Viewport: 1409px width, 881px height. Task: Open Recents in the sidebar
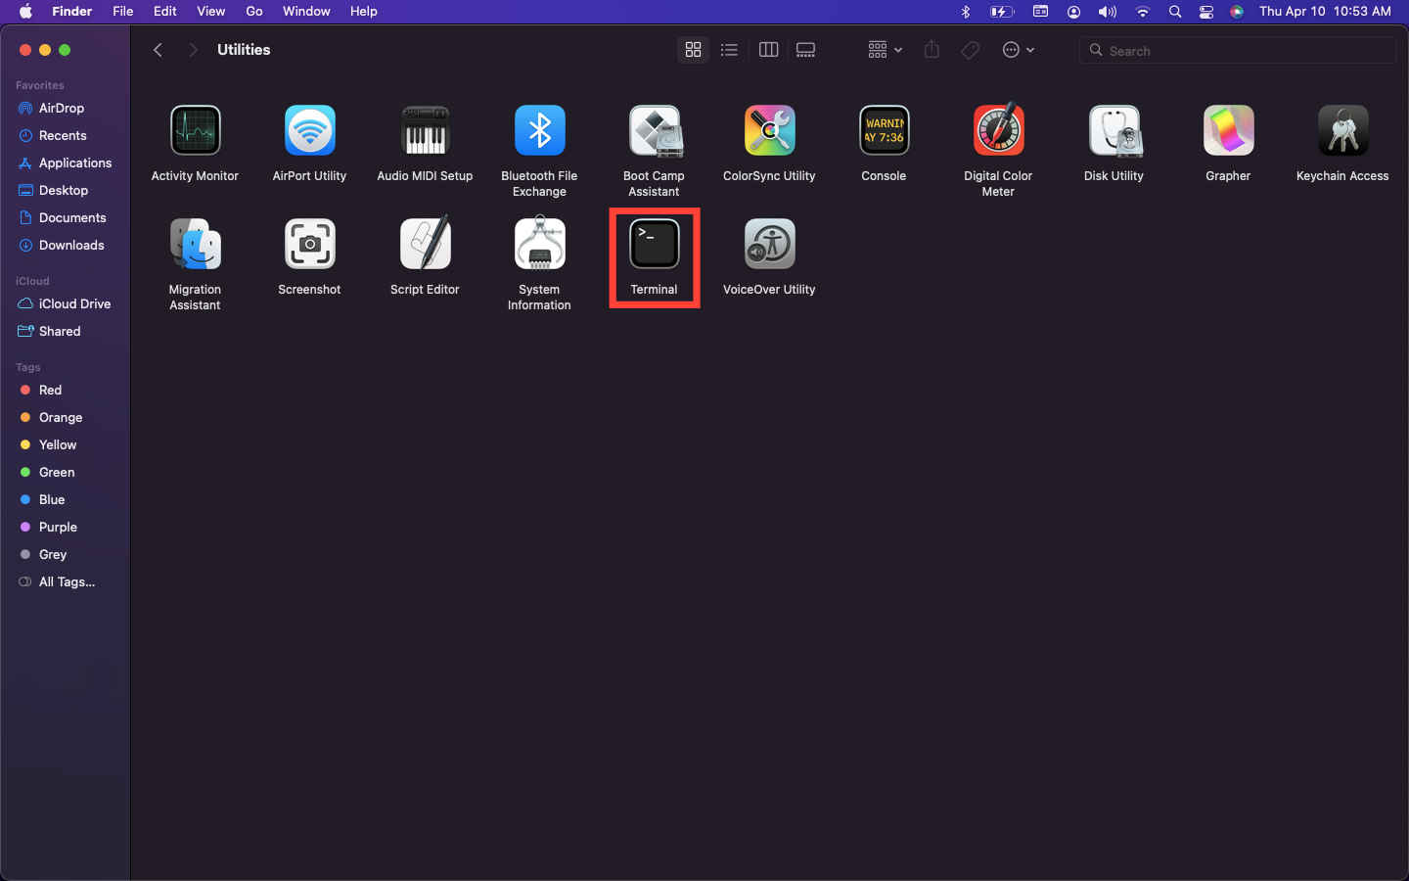[x=65, y=136]
